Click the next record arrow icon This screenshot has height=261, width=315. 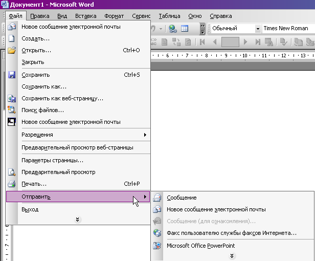click(245, 42)
